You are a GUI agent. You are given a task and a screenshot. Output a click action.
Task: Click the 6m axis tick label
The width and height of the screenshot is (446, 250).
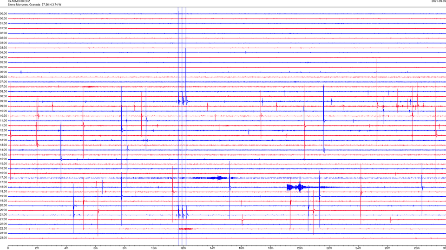point(96,248)
